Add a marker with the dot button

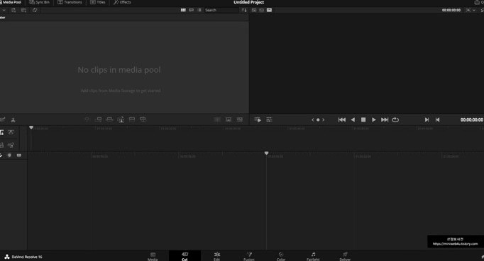click(318, 120)
